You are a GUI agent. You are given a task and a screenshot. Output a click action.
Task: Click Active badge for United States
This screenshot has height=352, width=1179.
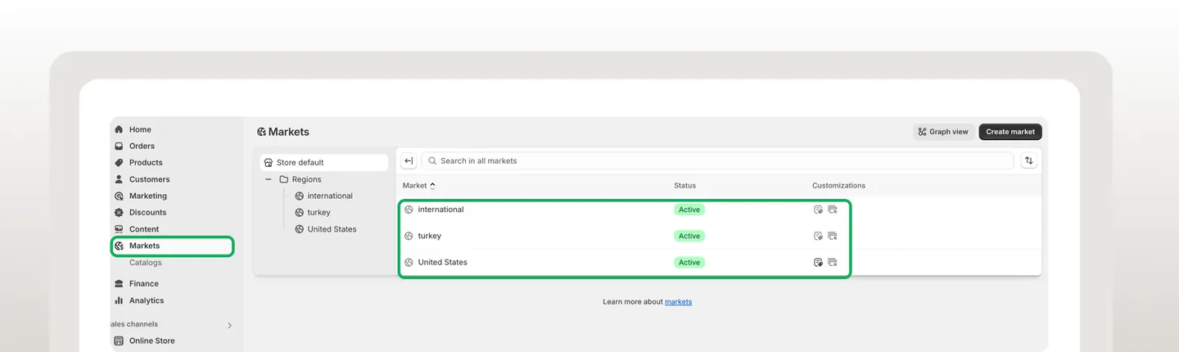click(689, 262)
